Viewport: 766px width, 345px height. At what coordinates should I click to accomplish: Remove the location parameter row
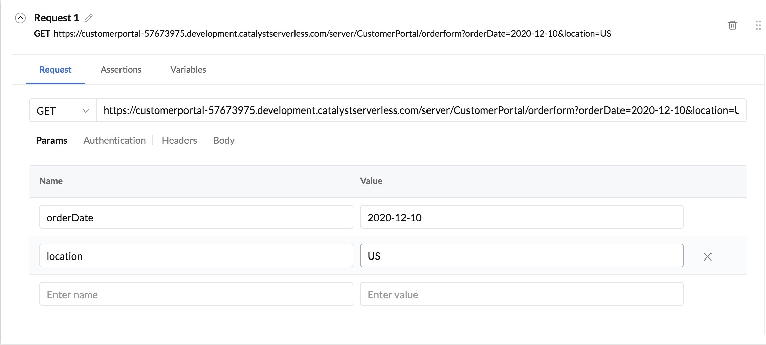[x=707, y=257]
